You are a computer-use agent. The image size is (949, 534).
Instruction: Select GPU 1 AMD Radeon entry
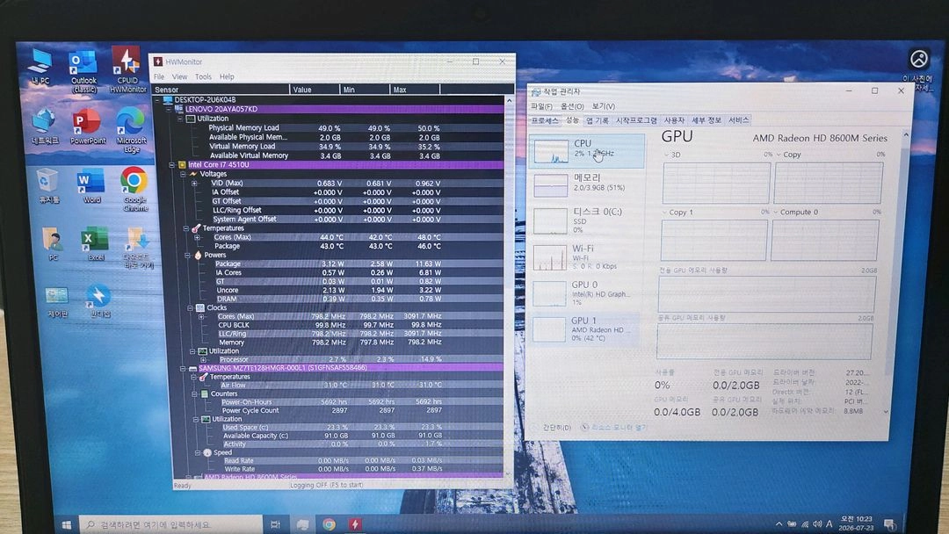(584, 328)
